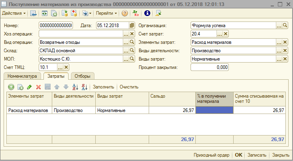Open selection list for Вид операции field
Image resolution: width=293 pixels, height=161 pixels.
(126, 42)
